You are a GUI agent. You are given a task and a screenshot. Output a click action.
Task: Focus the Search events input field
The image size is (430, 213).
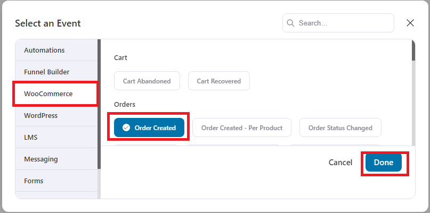click(x=338, y=23)
